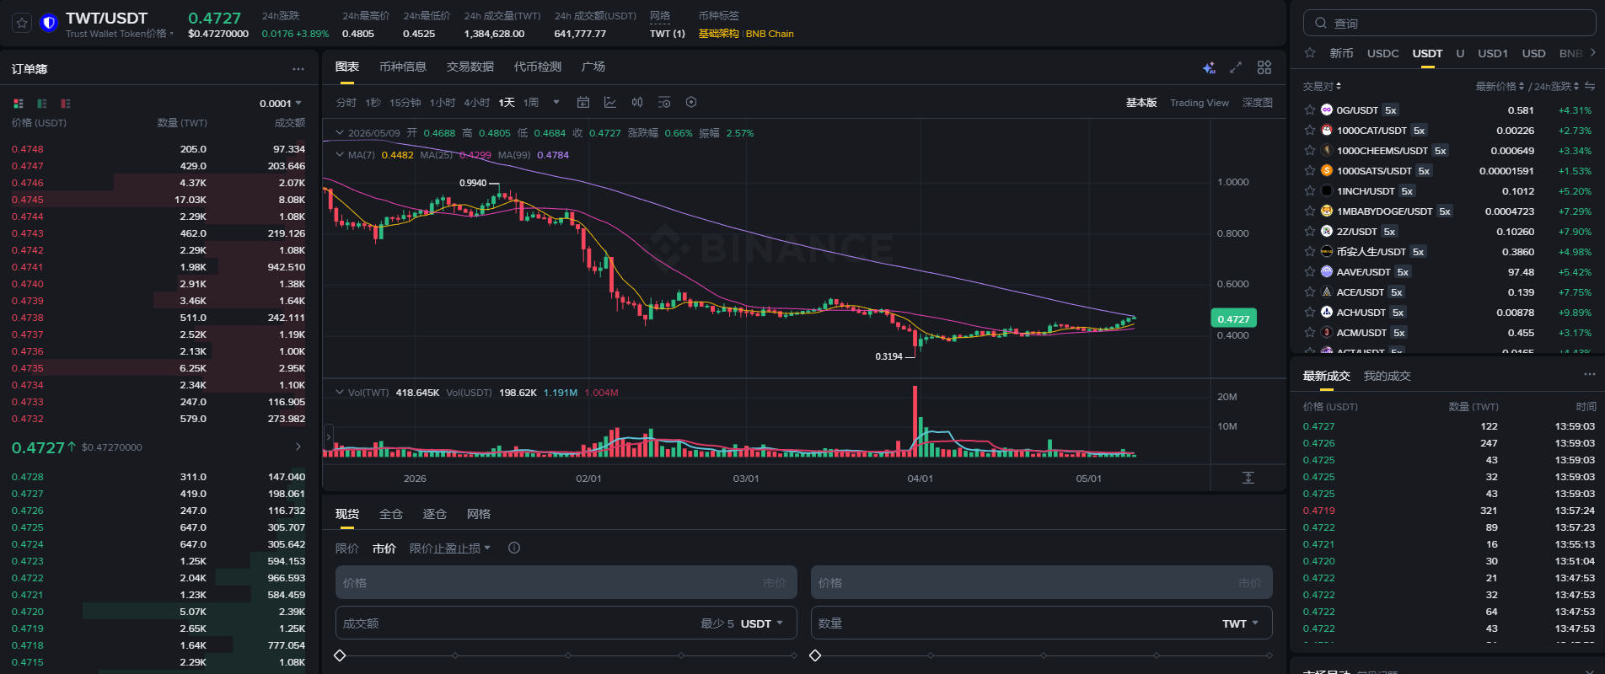
Task: Open the USDT unit dropdown in 成交额 field
Action: point(762,623)
